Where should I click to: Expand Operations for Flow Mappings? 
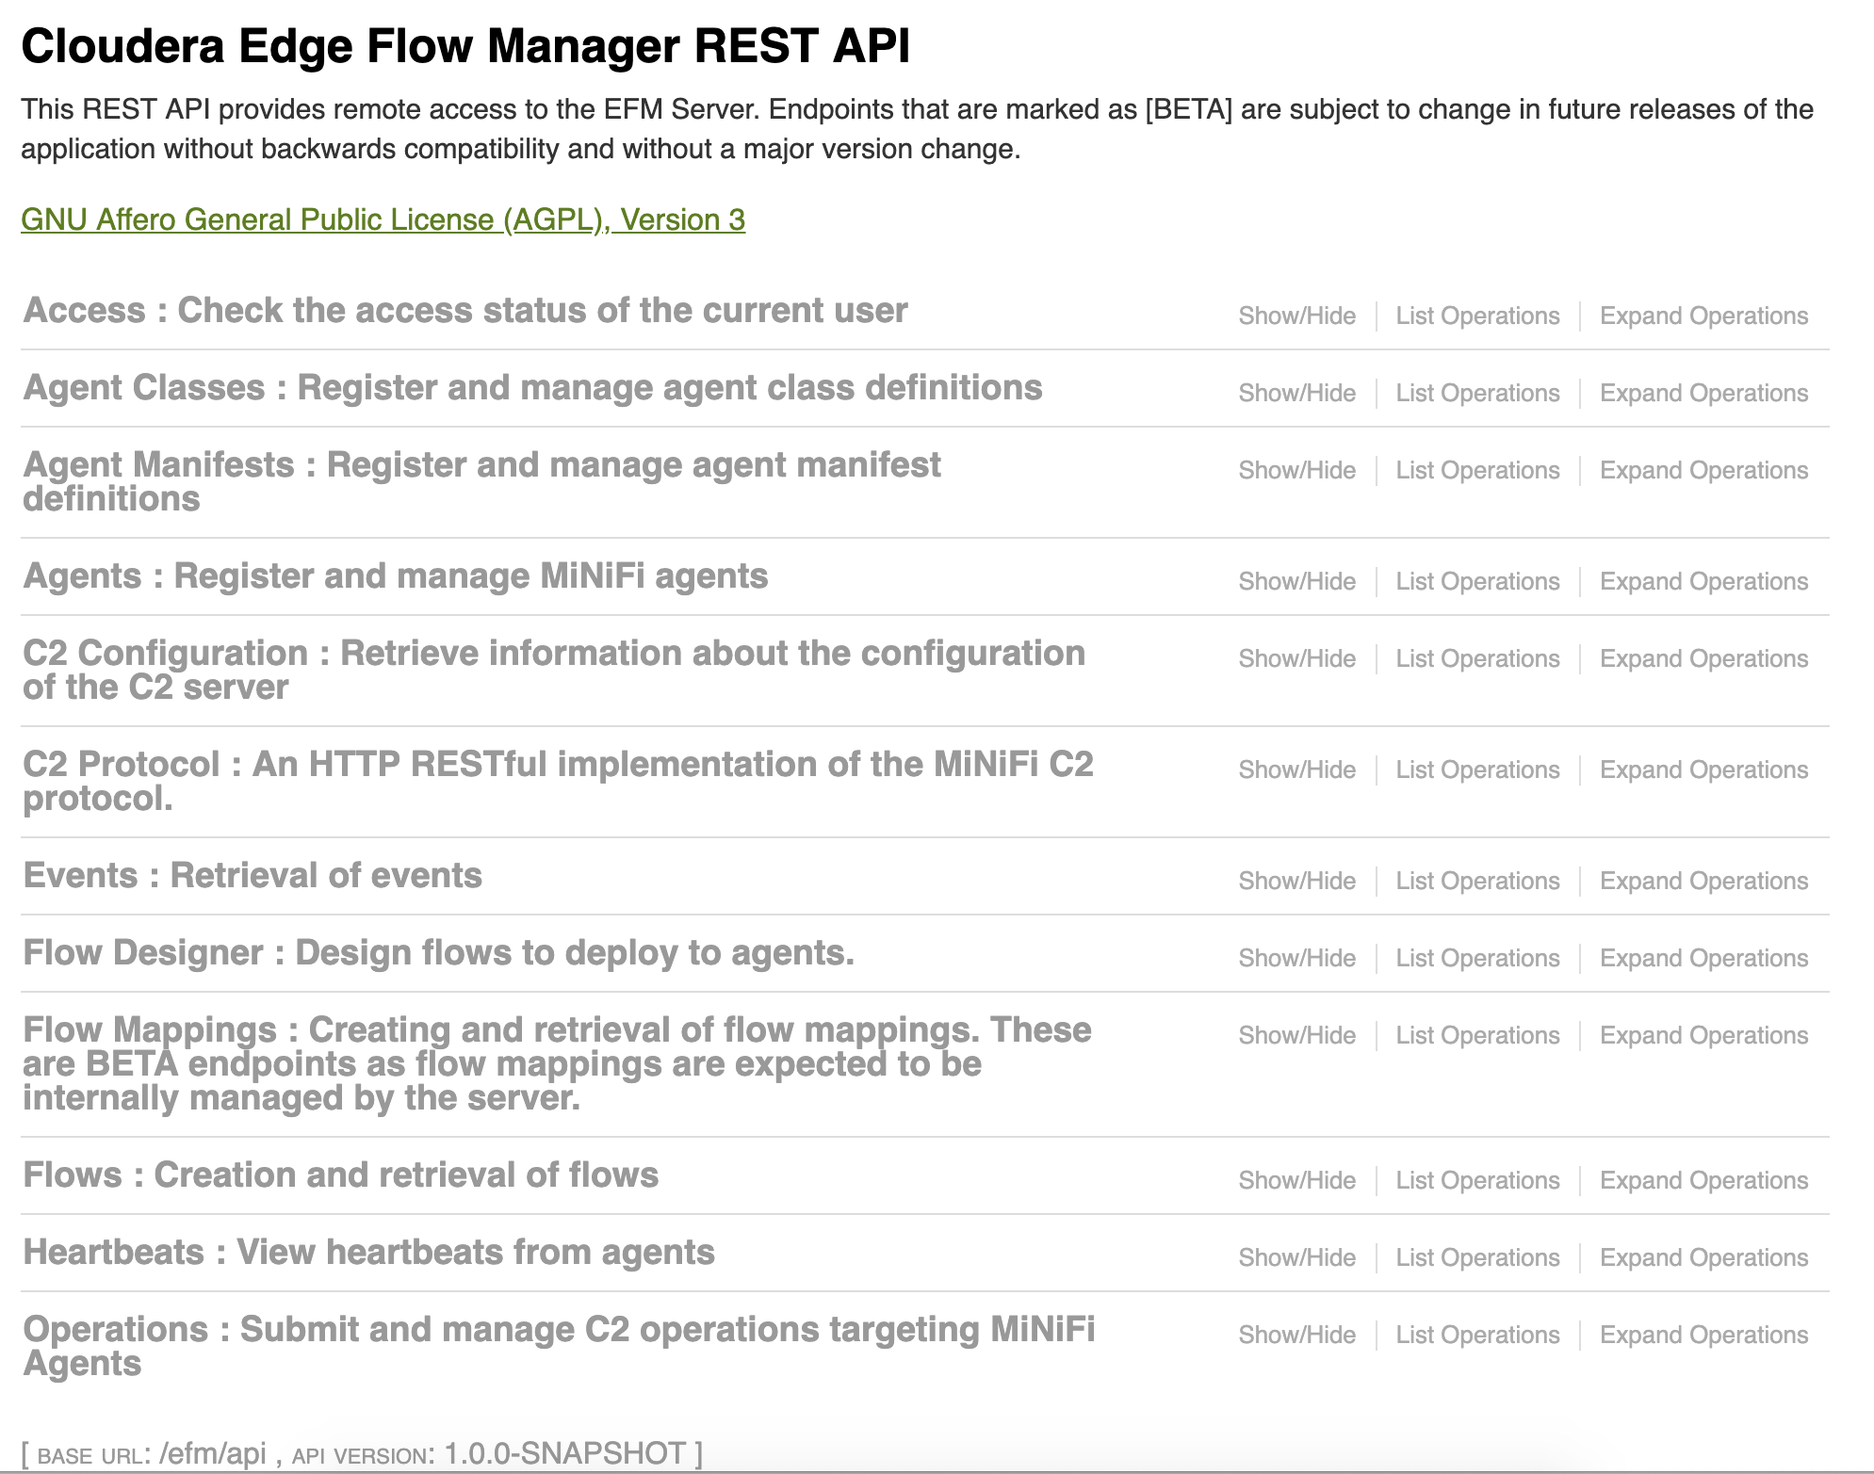tap(1703, 1035)
